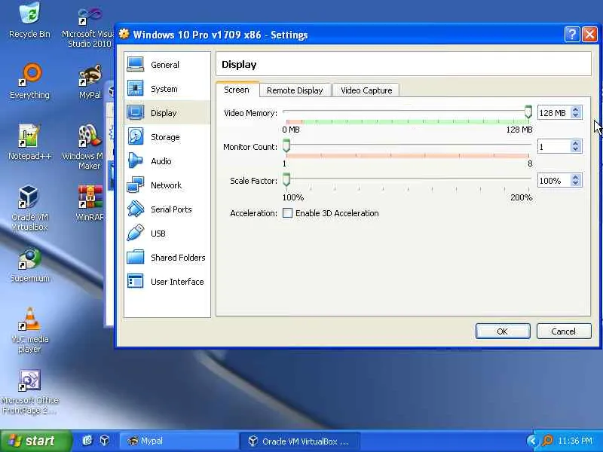Increase Monitor Count with up arrow
Viewport: 603px width, 452px height.
pos(575,143)
